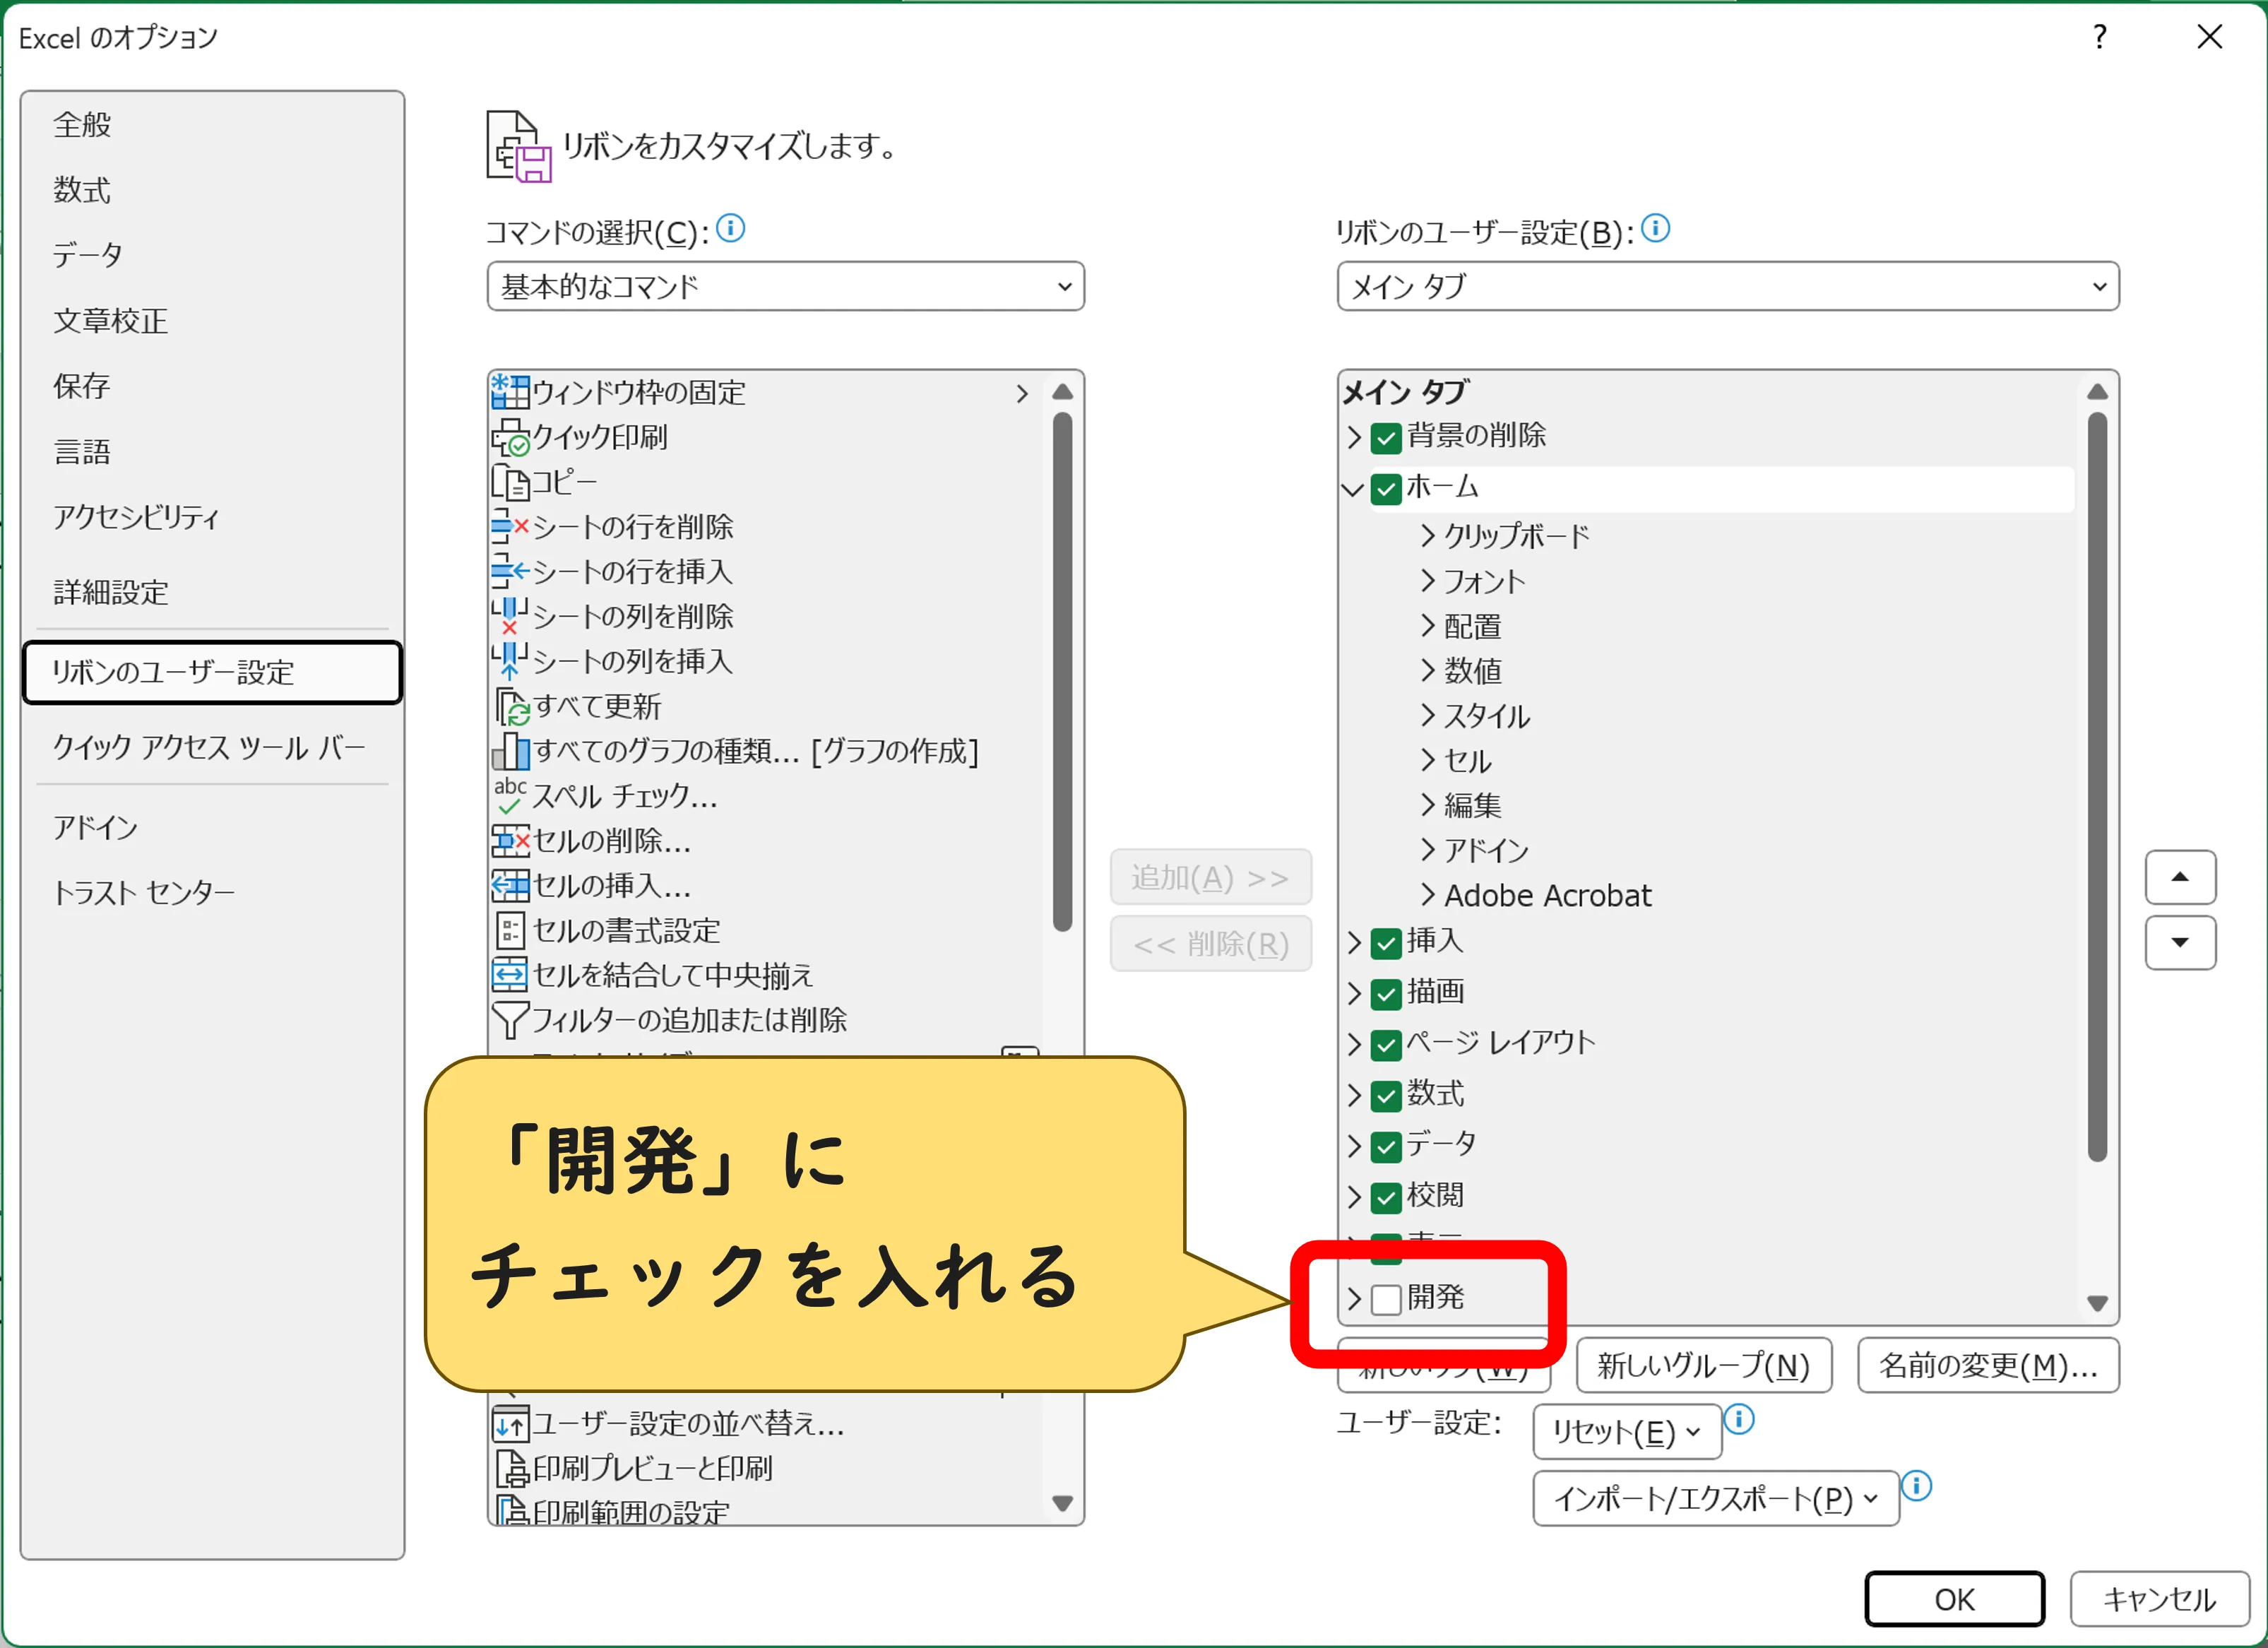Click the ユーザー設定の並べ替え icon

tap(510, 1423)
